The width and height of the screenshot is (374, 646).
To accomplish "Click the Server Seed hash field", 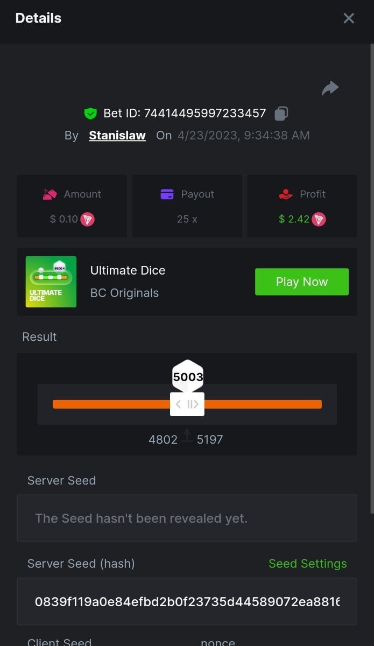I will 187,601.
